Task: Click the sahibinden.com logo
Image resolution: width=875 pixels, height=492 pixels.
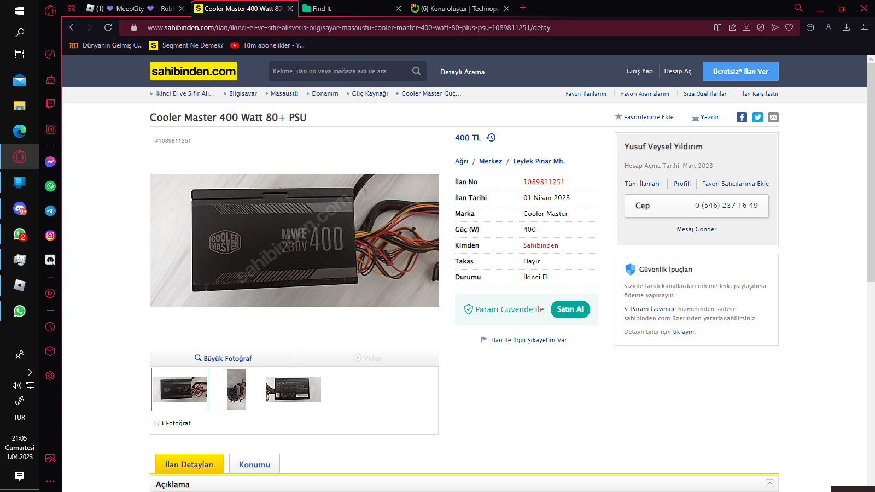Action: (x=194, y=71)
